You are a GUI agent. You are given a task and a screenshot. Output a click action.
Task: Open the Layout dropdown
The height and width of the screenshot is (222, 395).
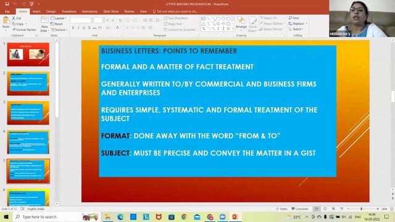(59, 18)
